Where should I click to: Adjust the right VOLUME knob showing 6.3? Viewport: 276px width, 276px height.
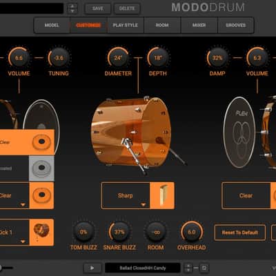point(257,58)
